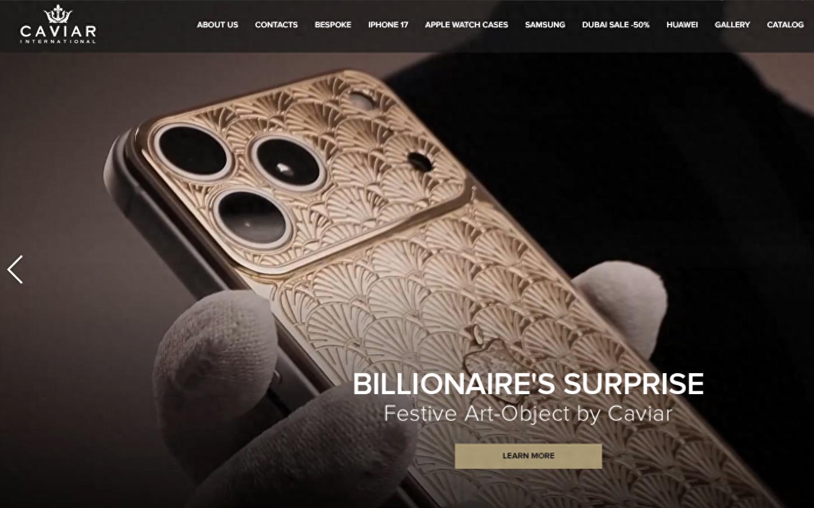Open the iPhone 17 collection
The width and height of the screenshot is (814, 508).
coord(388,25)
